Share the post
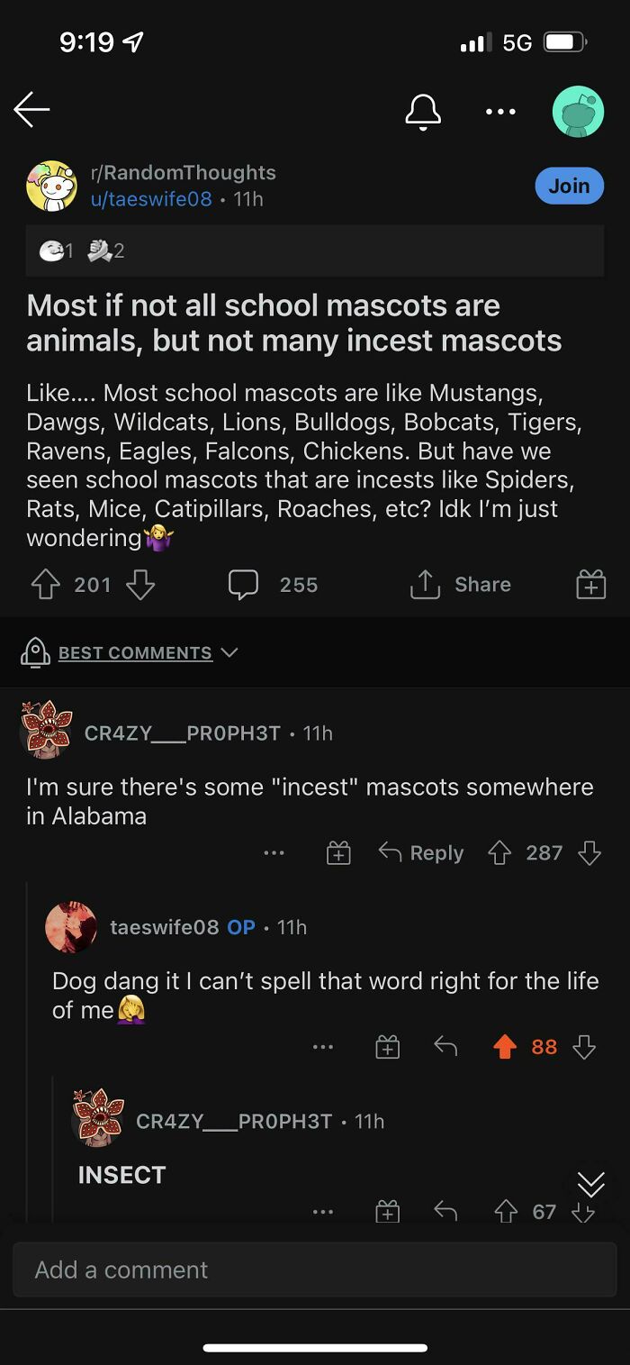The image size is (630, 1365). (x=461, y=585)
